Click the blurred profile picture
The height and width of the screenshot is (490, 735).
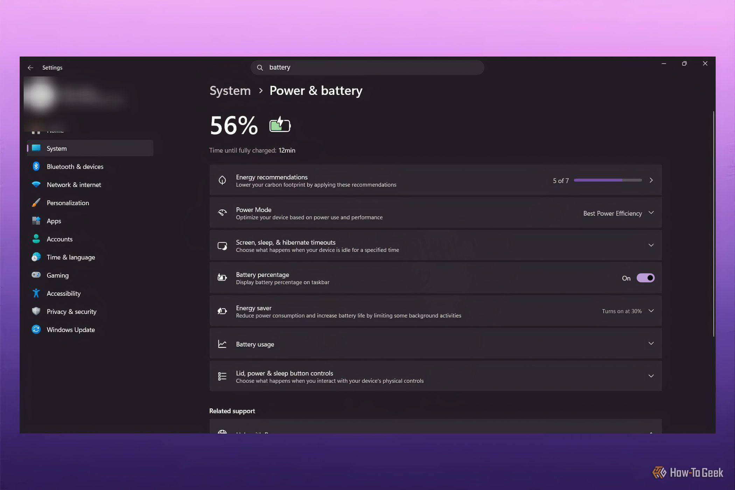(x=40, y=96)
